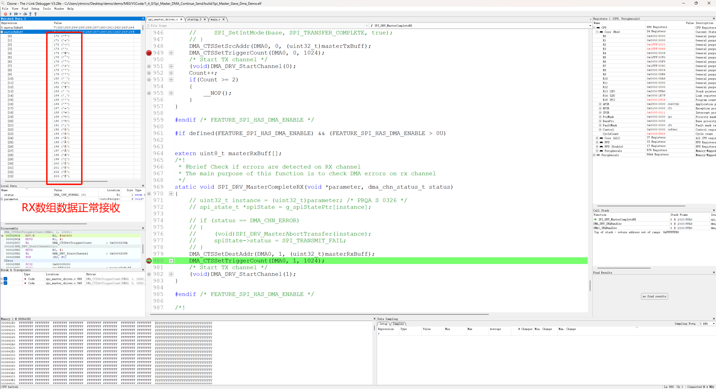The image size is (716, 389).
Task: Open the Find menu
Action: [25, 9]
